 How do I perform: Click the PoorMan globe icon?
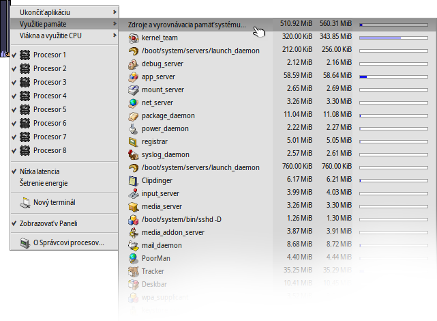tap(134, 258)
